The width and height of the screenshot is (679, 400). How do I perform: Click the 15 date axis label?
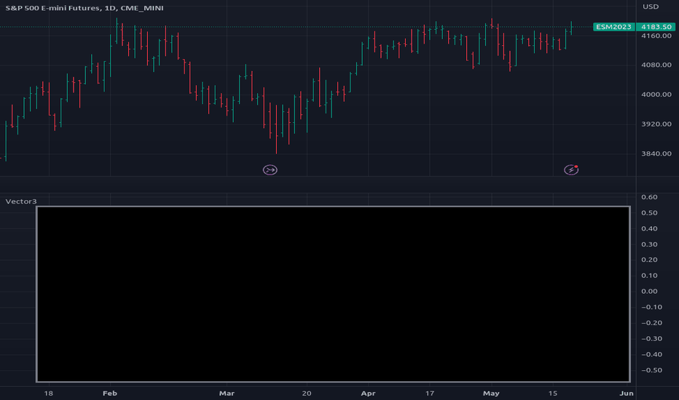click(552, 393)
